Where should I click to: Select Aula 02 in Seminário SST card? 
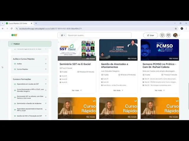(63, 79)
